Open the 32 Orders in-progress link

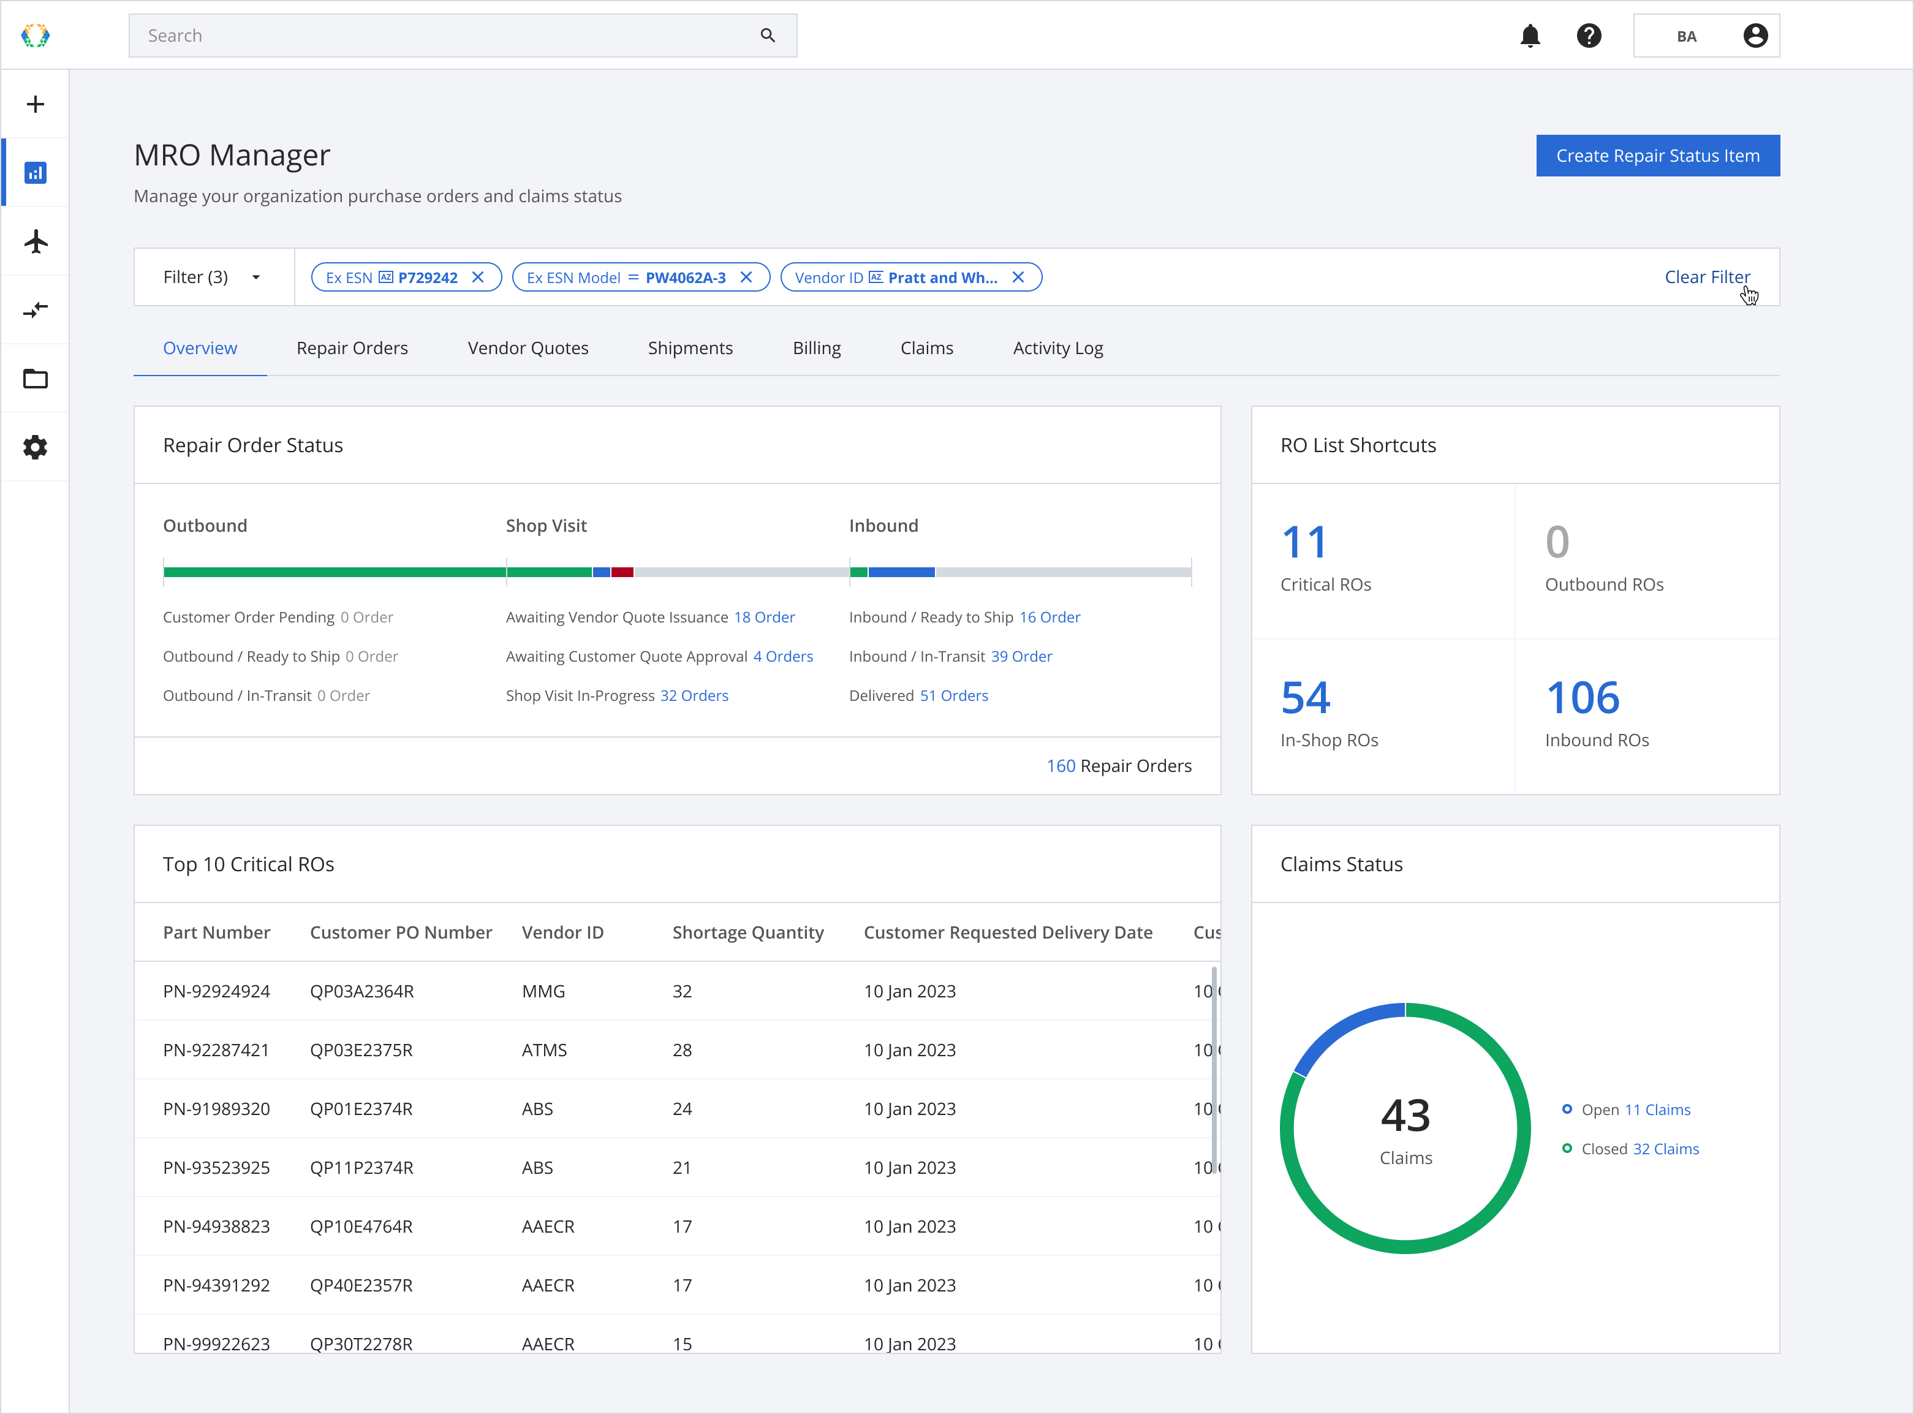tap(694, 696)
